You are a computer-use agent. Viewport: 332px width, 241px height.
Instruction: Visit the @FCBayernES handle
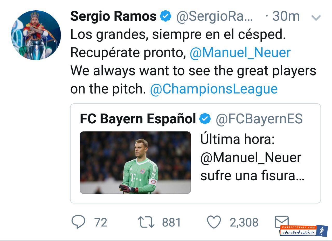(259, 119)
